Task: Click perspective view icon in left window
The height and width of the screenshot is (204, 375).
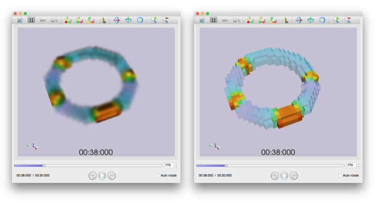Action: (x=103, y=20)
